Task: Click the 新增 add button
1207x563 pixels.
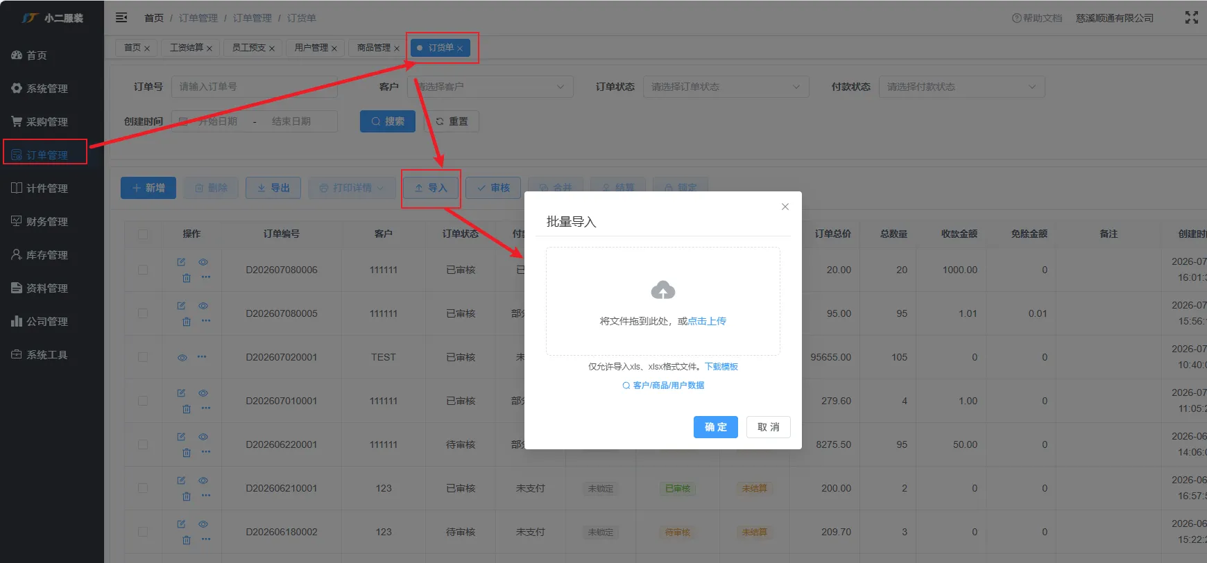Action: 148,188
